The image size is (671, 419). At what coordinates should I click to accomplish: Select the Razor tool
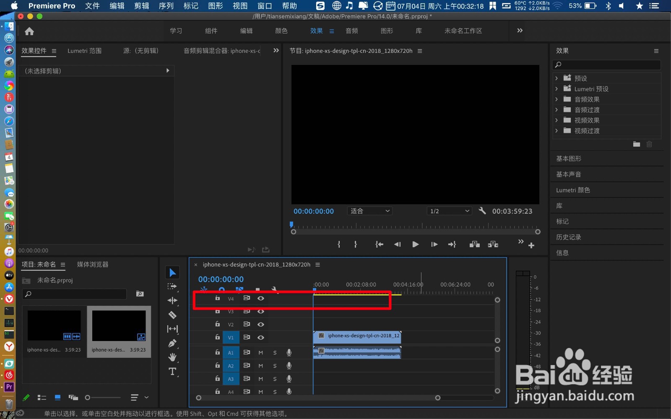pyautogui.click(x=172, y=315)
